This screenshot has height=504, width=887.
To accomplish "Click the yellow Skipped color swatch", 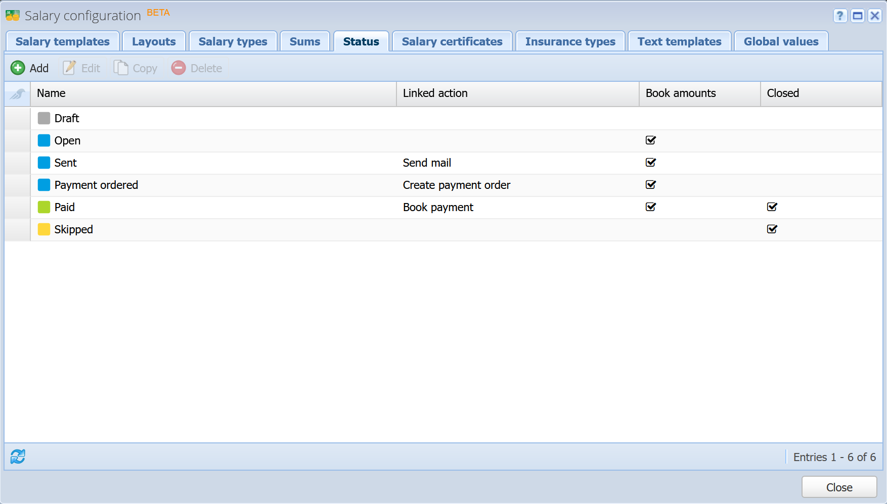I will 44,229.
